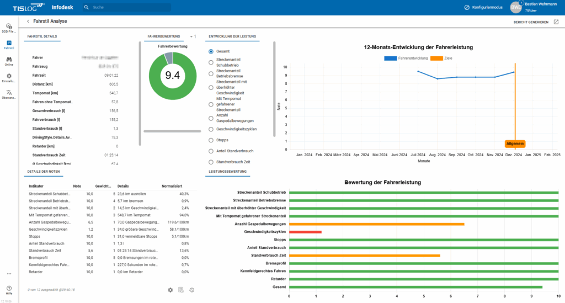Open the Online binoculars sidebar item

(x=9, y=59)
